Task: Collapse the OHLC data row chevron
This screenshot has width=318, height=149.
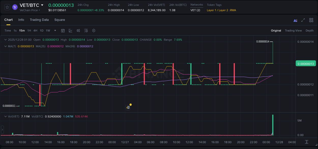Action: [6, 40]
